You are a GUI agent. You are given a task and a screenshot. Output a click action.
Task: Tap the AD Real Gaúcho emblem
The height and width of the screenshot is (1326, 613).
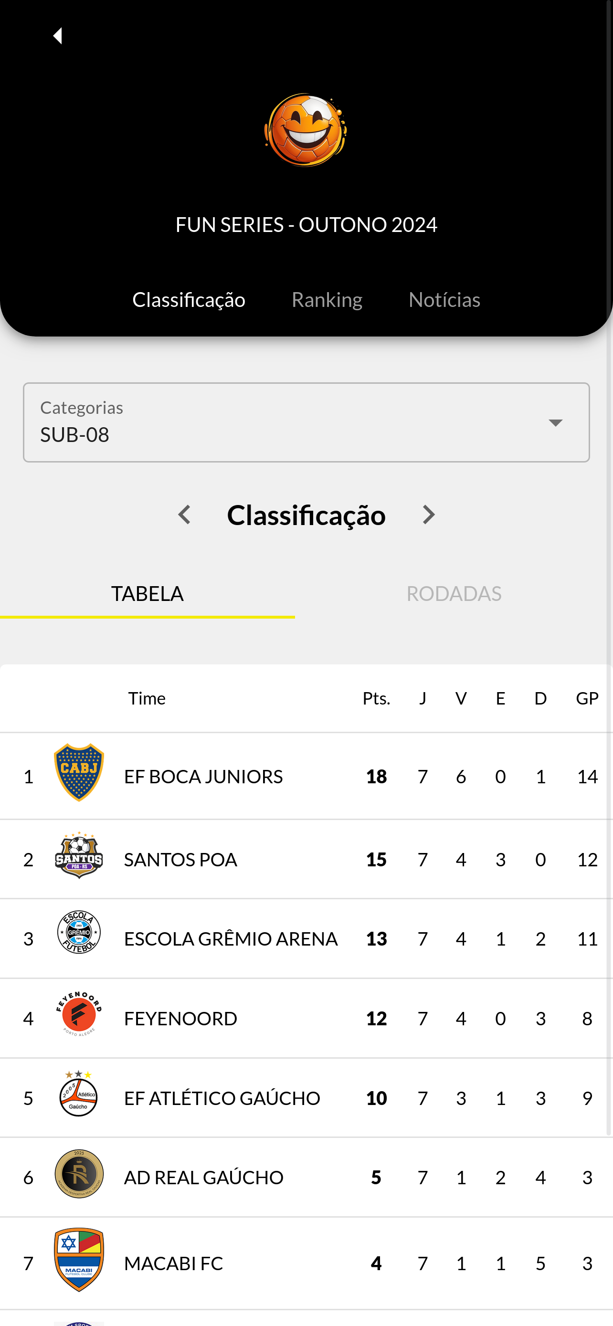(x=79, y=1173)
